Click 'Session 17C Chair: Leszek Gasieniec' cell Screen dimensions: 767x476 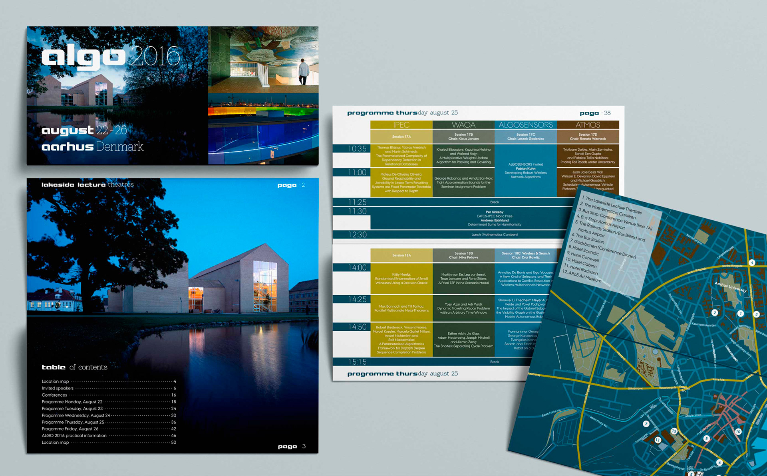[x=526, y=136]
